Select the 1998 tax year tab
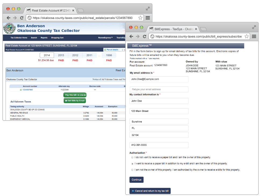Screen dimensions: 262x196 tap(109, 55)
